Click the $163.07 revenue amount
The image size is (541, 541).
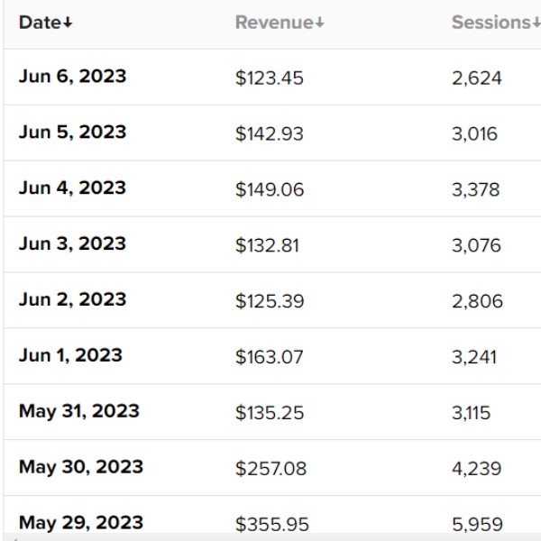point(269,357)
